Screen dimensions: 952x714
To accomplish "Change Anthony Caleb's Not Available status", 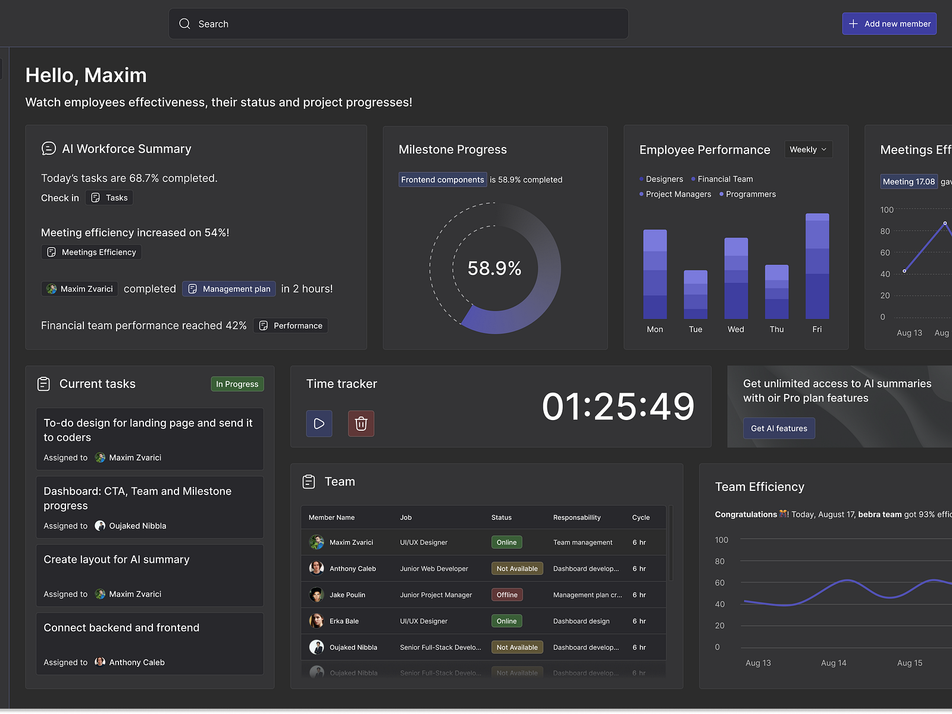I will [516, 568].
